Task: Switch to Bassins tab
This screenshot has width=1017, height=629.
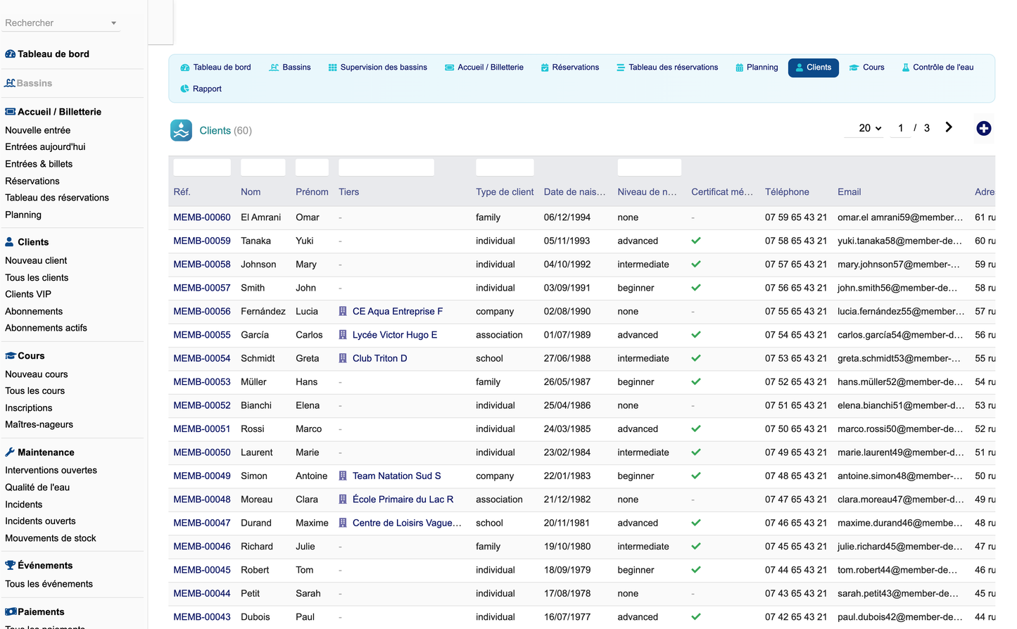Action: (290, 68)
